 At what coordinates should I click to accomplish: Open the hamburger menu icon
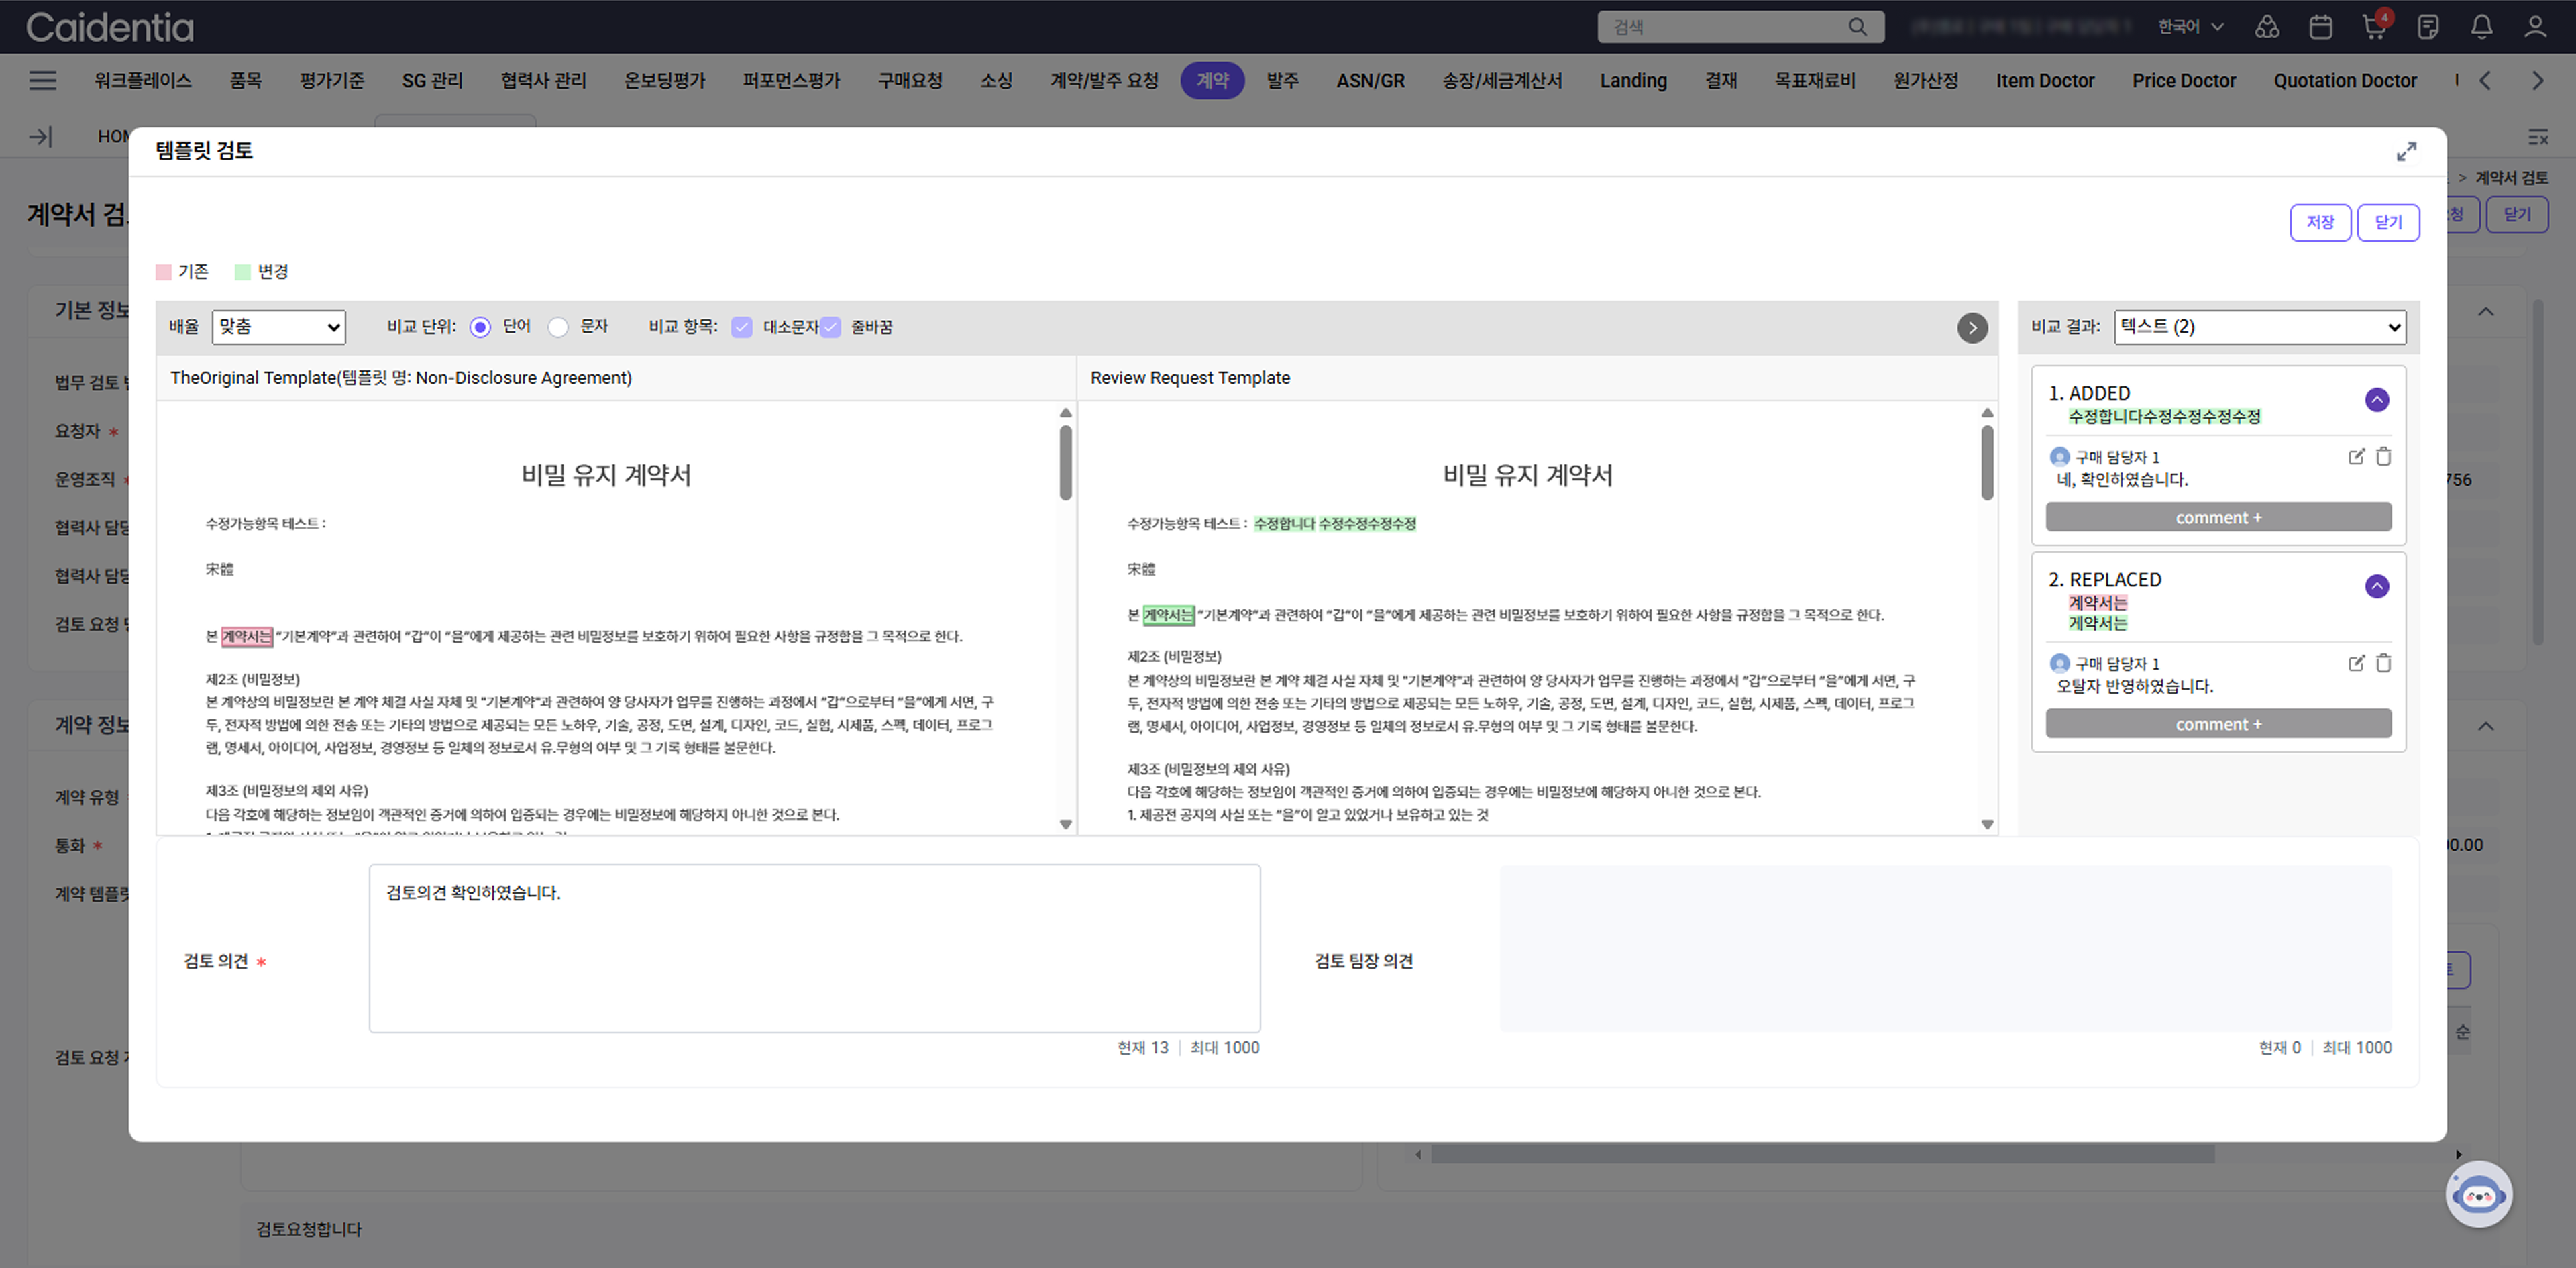pos(42,81)
